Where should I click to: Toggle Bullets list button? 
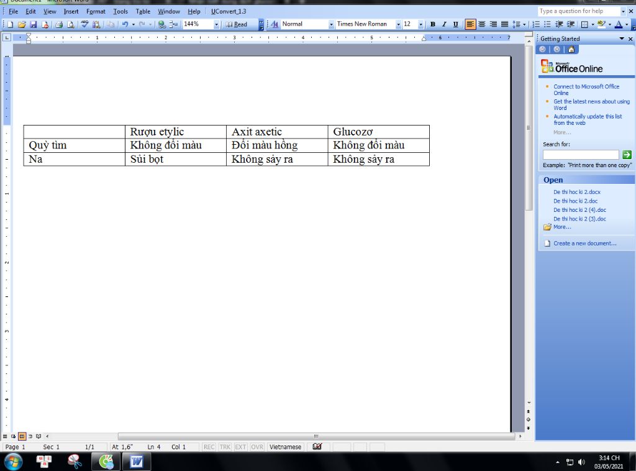(547, 24)
